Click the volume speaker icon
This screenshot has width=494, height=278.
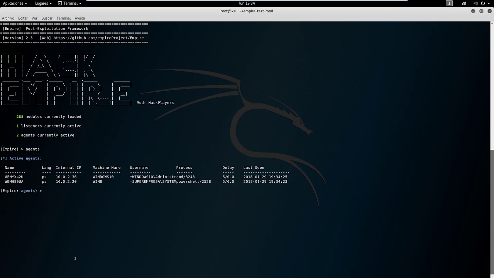tap(475, 3)
